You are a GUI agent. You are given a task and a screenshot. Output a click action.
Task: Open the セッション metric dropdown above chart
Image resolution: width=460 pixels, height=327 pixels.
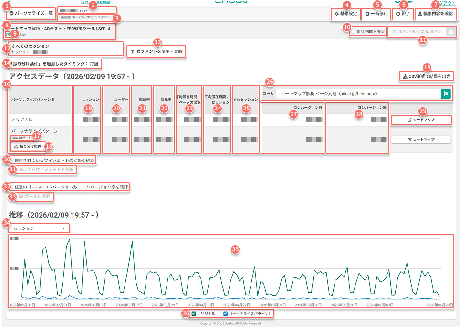pos(39,228)
